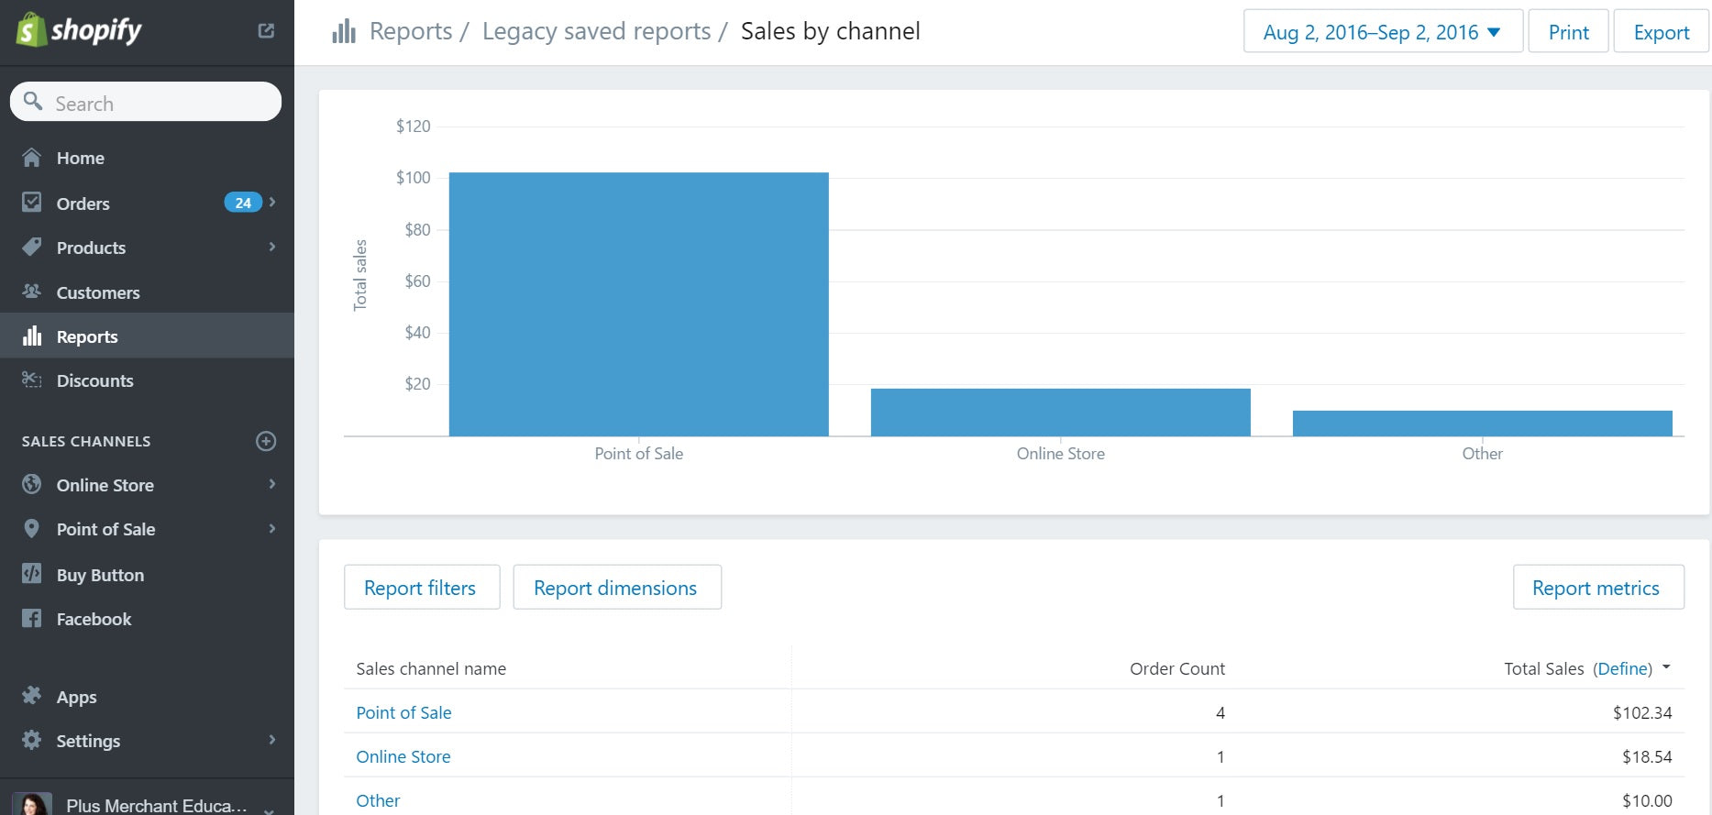Click the Products tag icon
Viewport: 1712px width, 815px height.
32,248
